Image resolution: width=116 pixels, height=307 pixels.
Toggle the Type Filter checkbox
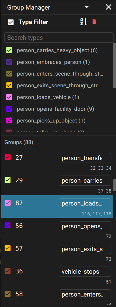(x=11, y=22)
